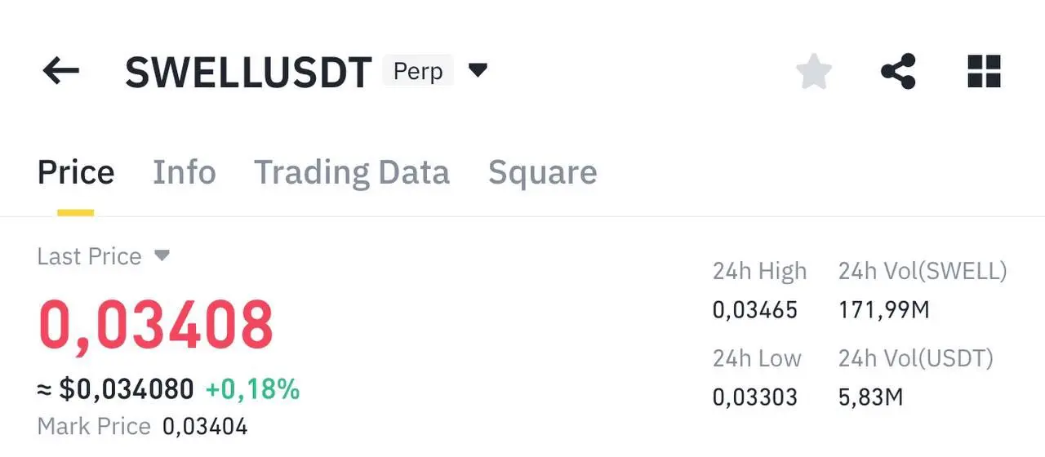Tap the 24h Vol(USDT) value 5,83M

click(x=871, y=397)
